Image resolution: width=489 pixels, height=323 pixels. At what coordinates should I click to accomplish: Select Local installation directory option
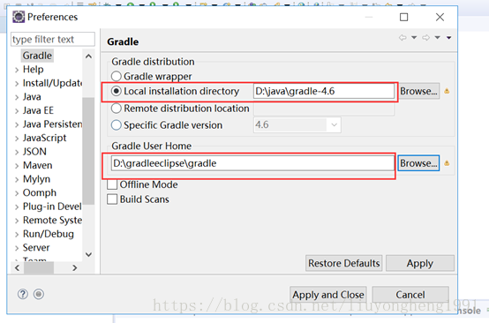coord(117,91)
